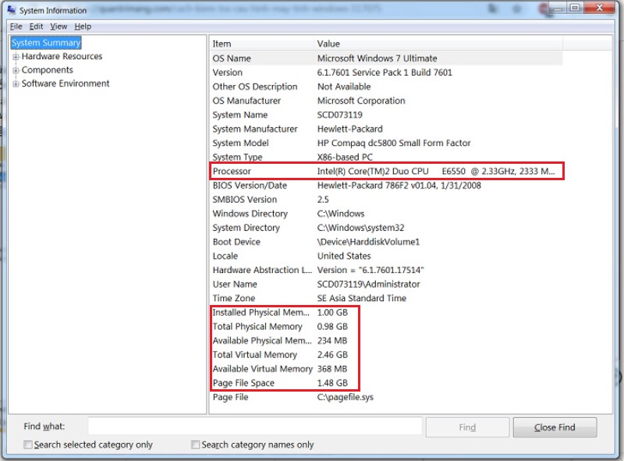The height and width of the screenshot is (461, 624).
Task: Click the Close Find button
Action: 554,427
